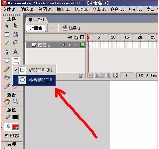Open the 文本(T) menu

click(99, 9)
